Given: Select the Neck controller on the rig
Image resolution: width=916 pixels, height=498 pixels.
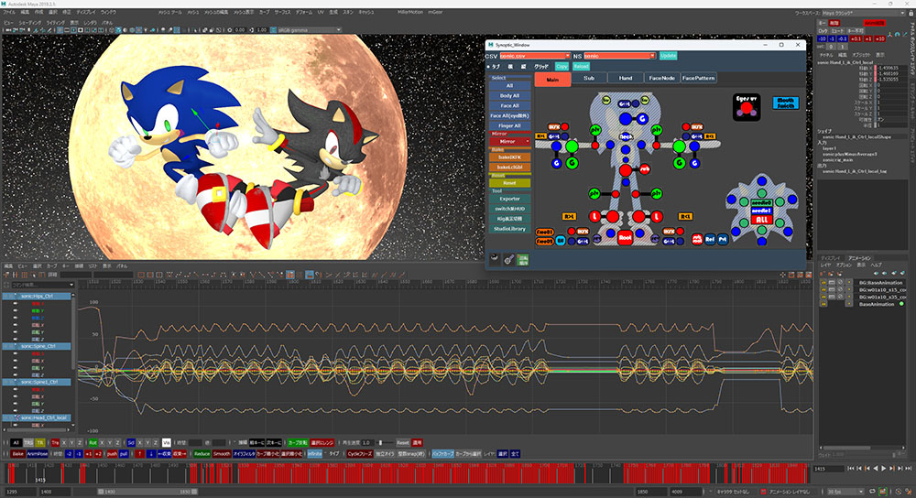Looking at the screenshot, I should [x=627, y=136].
